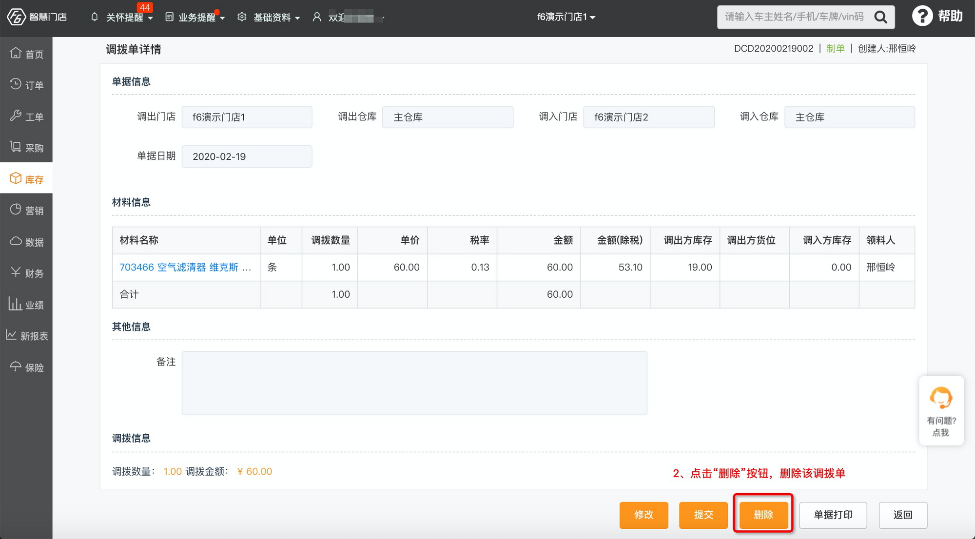Click the 返回 button
Viewport: 975px width, 539px height.
pos(903,515)
